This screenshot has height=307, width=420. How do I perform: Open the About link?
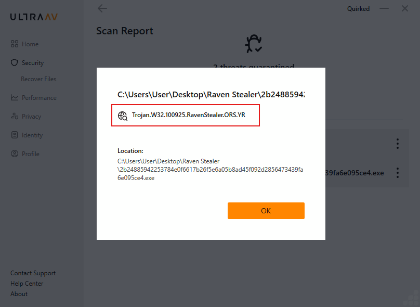19,294
